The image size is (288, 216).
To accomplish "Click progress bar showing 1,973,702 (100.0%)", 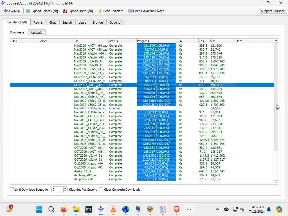I will [156, 69].
